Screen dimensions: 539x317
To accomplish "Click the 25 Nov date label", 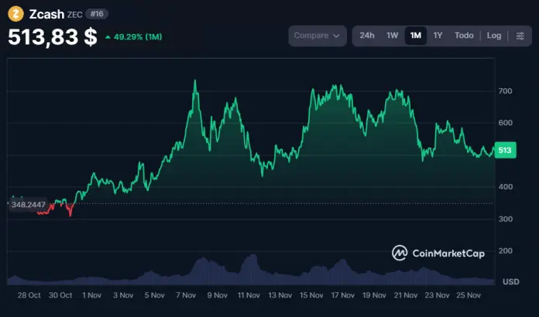I will (469, 295).
